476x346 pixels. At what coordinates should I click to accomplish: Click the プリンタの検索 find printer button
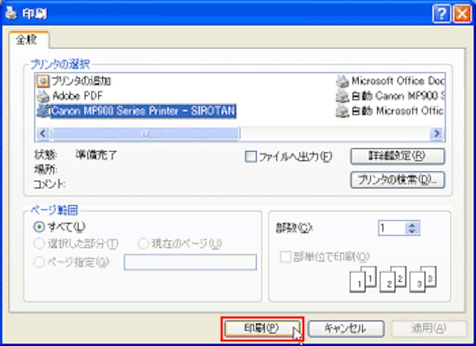click(397, 180)
